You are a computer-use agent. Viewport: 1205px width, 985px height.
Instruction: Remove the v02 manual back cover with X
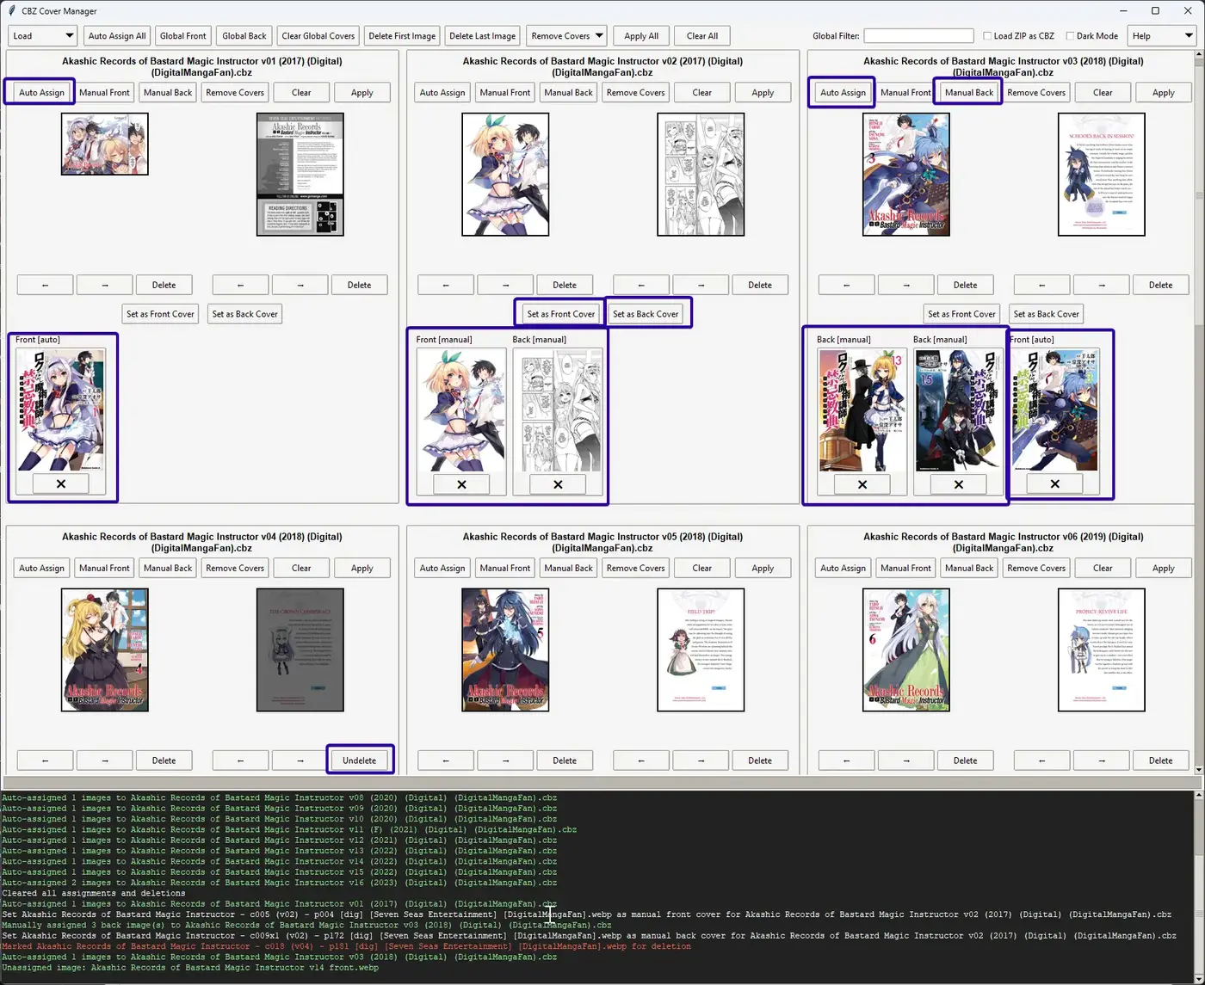(x=558, y=484)
